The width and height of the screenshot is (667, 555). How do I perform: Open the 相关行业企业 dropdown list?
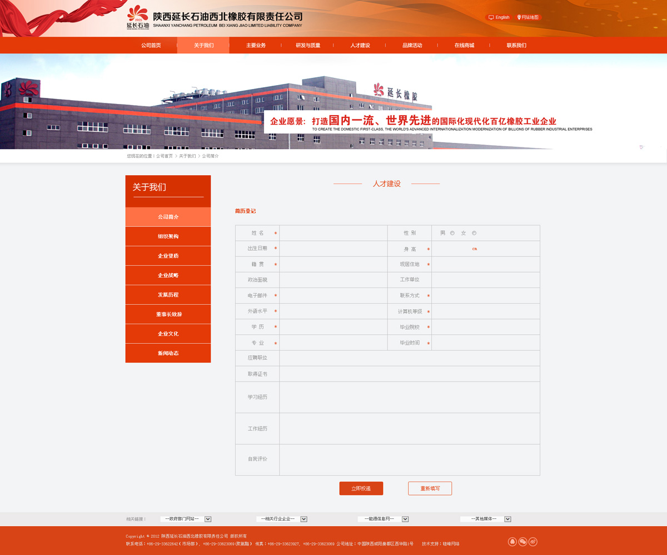(304, 519)
